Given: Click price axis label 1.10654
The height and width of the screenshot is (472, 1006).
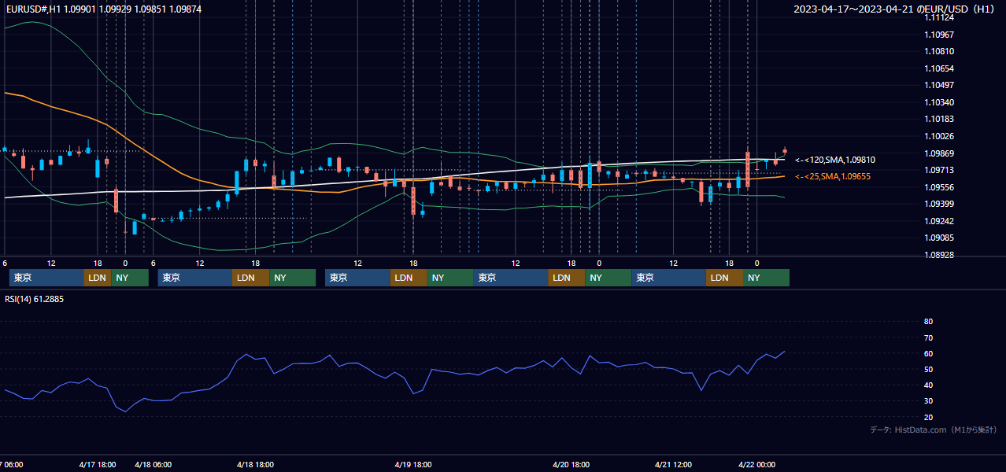Looking at the screenshot, I should 938,68.
